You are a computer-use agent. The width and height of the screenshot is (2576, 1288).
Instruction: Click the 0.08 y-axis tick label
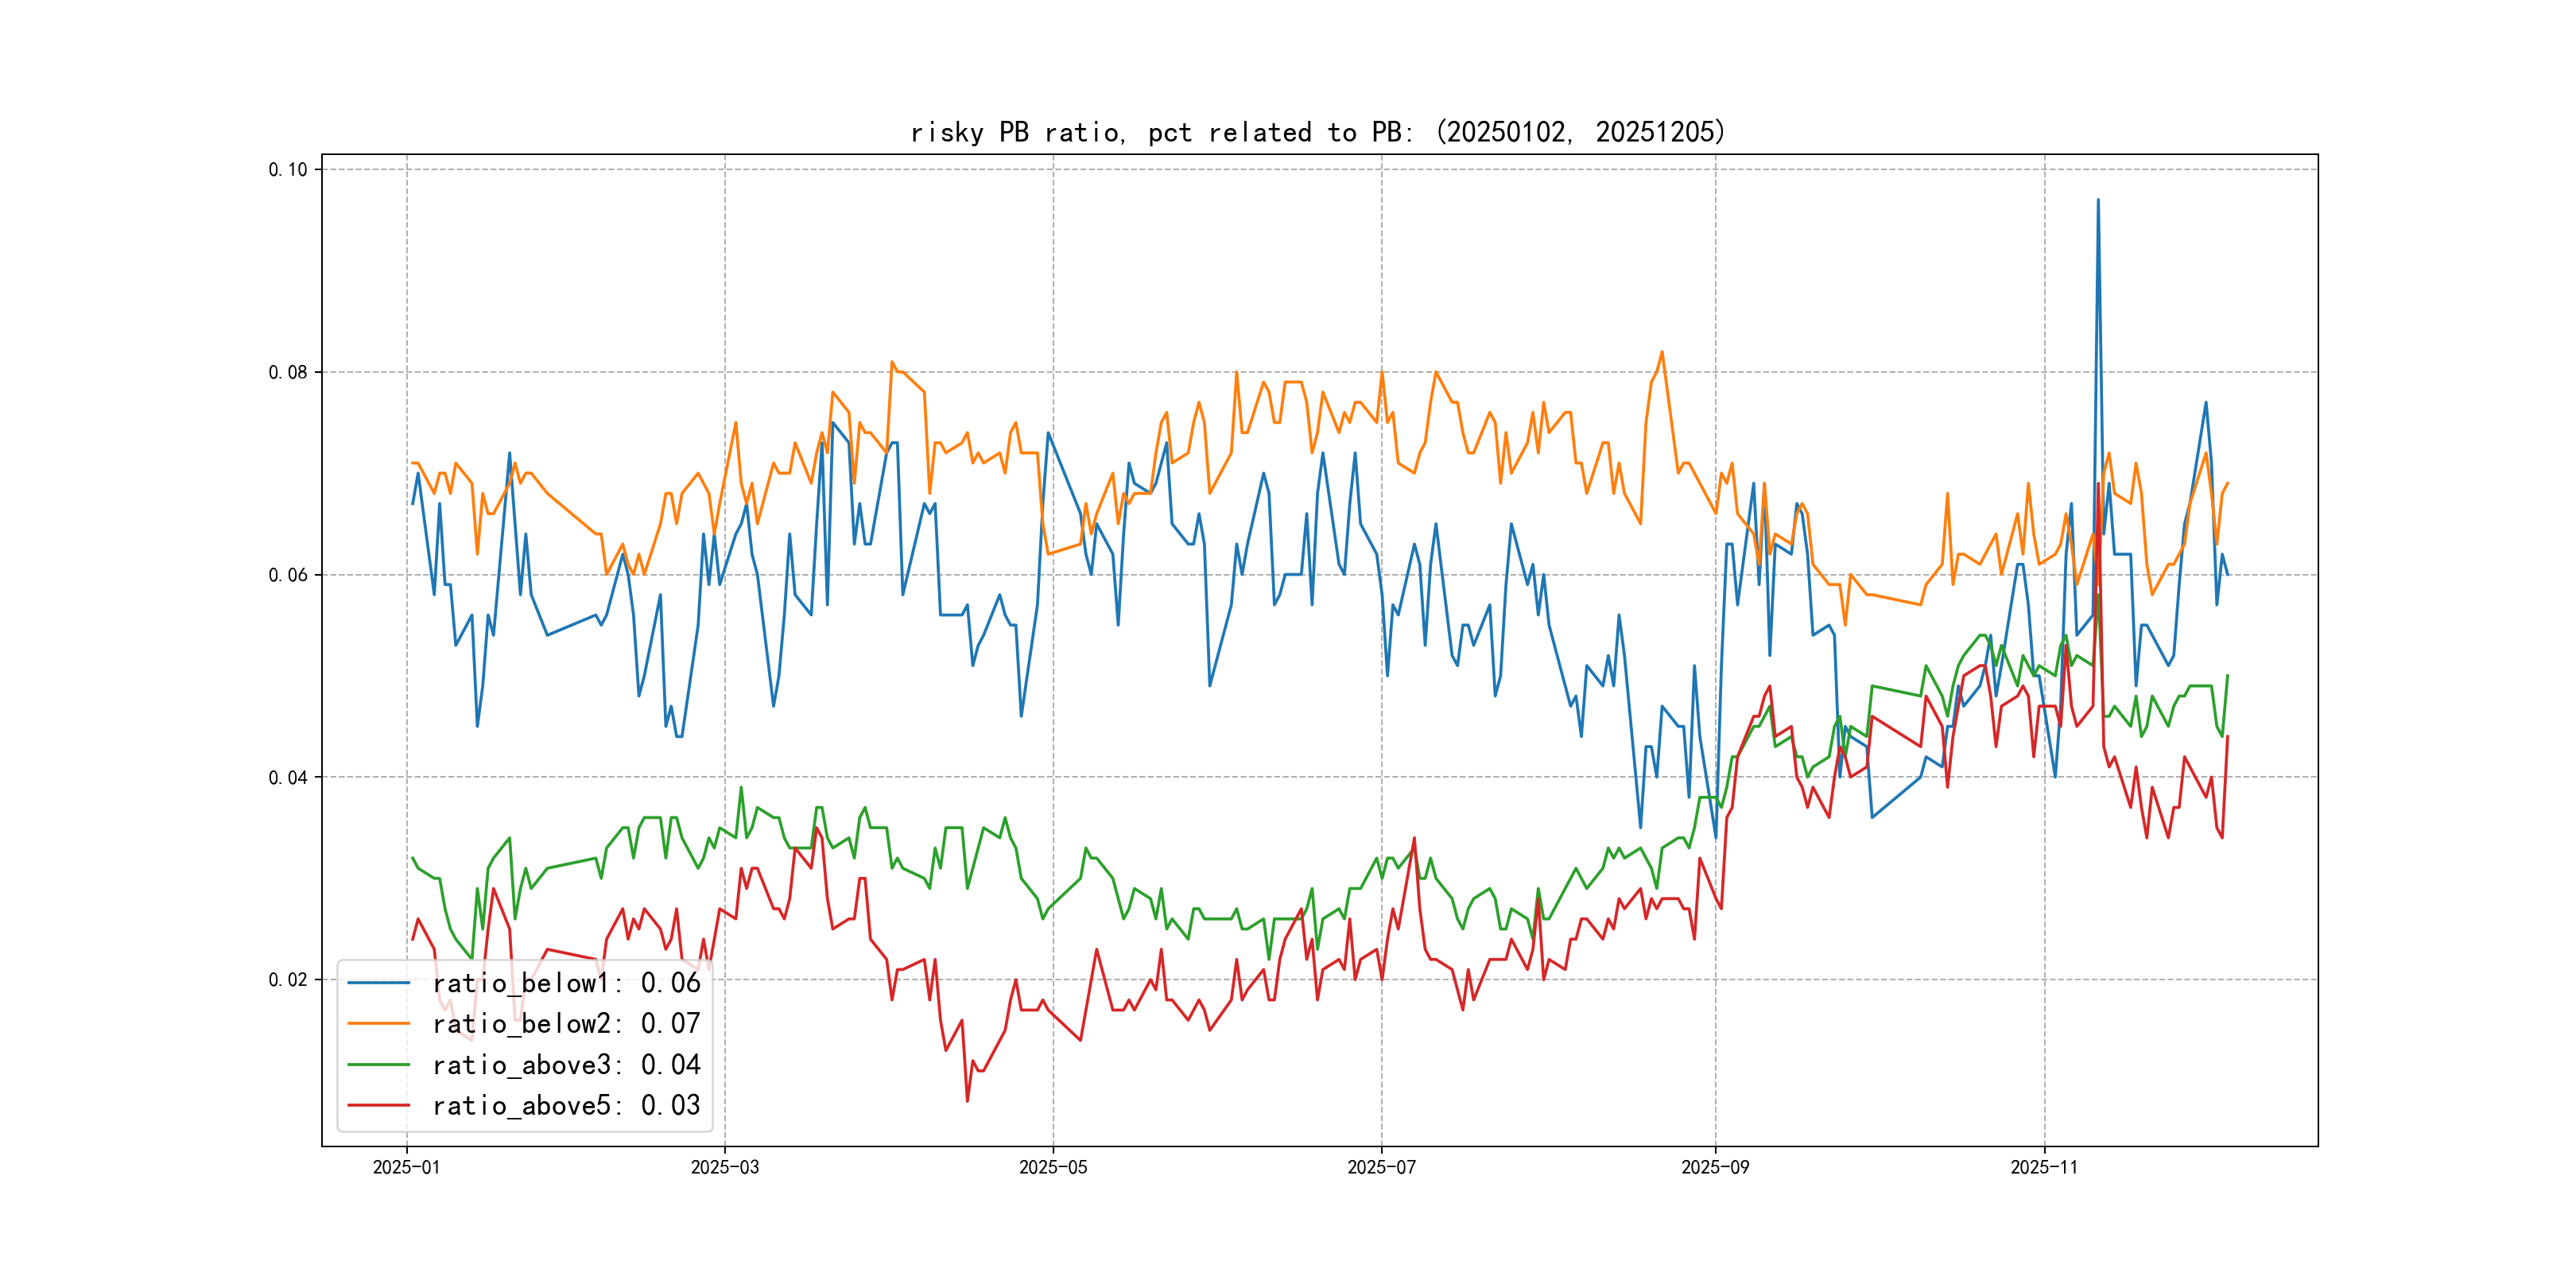288,373
